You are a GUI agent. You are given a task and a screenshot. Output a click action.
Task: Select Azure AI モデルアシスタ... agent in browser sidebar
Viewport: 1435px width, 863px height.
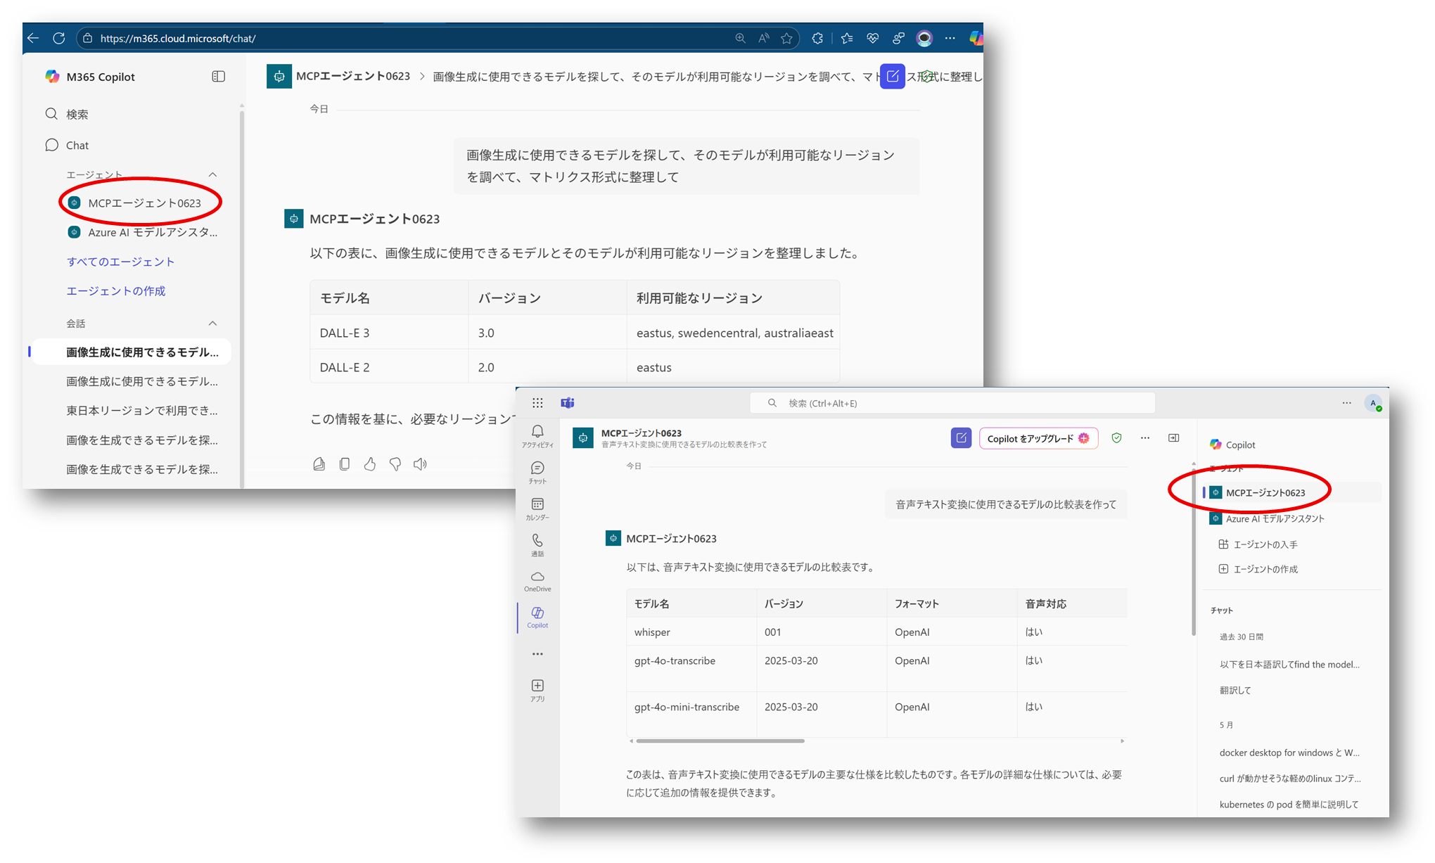tap(143, 232)
